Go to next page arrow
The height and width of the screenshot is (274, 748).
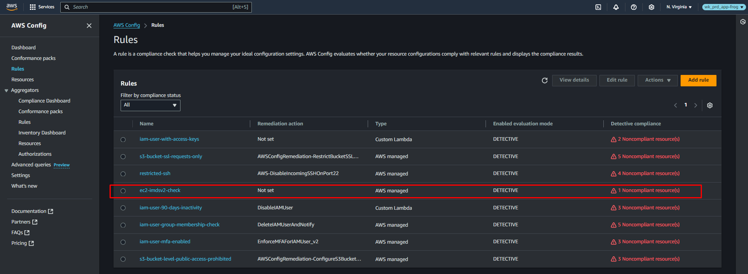(x=696, y=105)
